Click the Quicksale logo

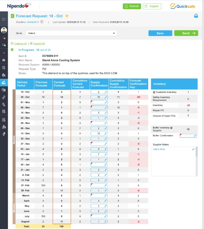coord(183,6)
